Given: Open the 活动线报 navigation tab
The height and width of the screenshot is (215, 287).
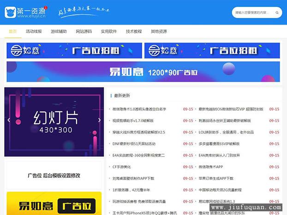Looking at the screenshot, I should tap(34, 31).
